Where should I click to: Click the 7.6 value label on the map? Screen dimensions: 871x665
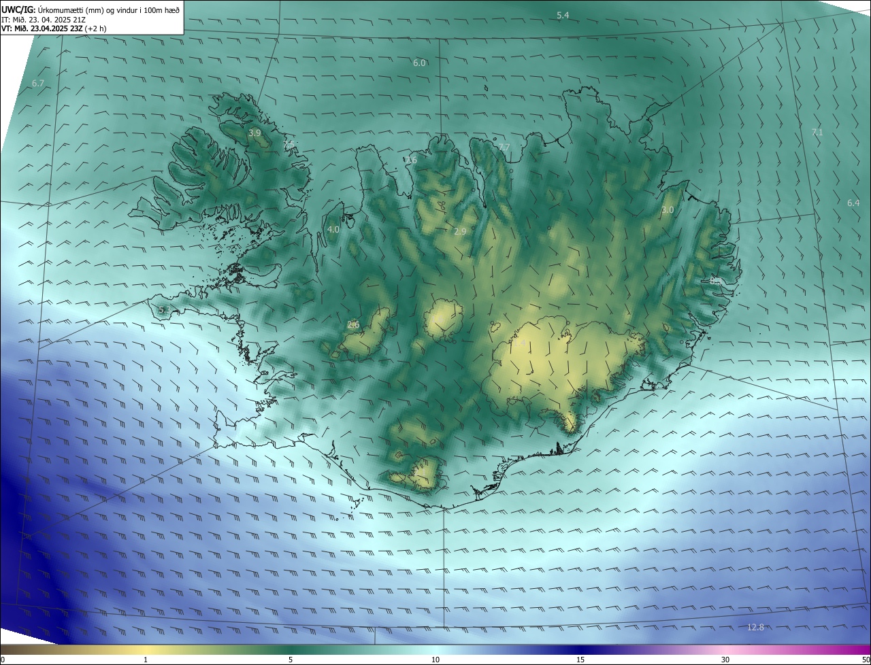410,160
